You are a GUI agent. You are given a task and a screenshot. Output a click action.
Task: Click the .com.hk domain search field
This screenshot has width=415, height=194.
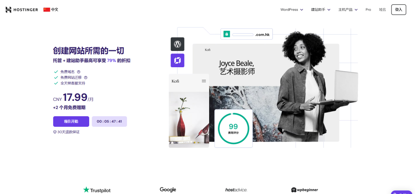click(x=243, y=34)
